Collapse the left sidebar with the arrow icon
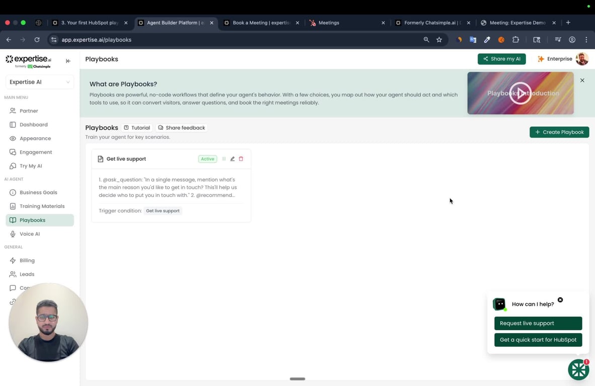This screenshot has height=386, width=595. coord(68,61)
